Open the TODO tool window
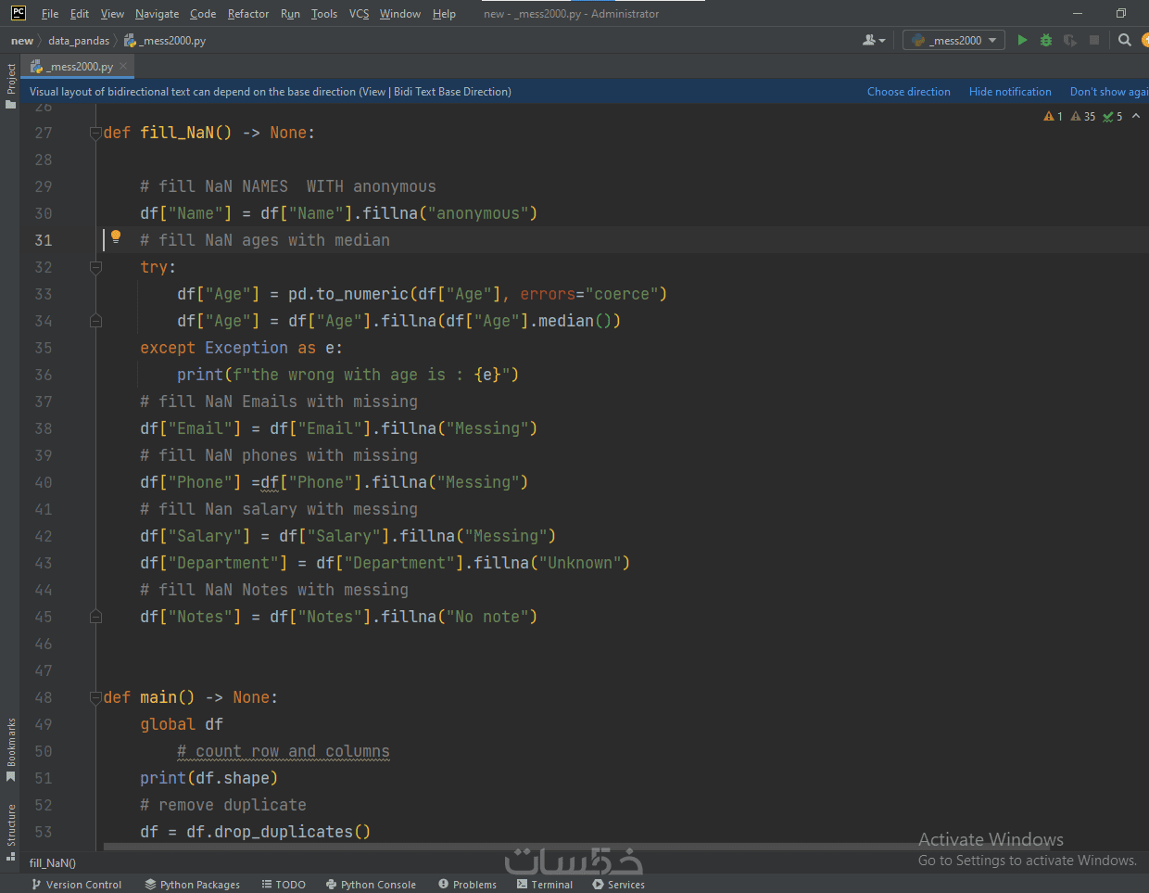Viewport: 1149px width, 893px height. pyautogui.click(x=284, y=885)
